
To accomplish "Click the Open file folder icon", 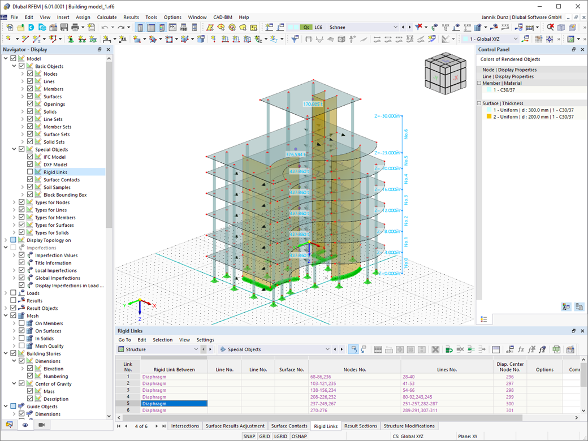I will point(20,27).
